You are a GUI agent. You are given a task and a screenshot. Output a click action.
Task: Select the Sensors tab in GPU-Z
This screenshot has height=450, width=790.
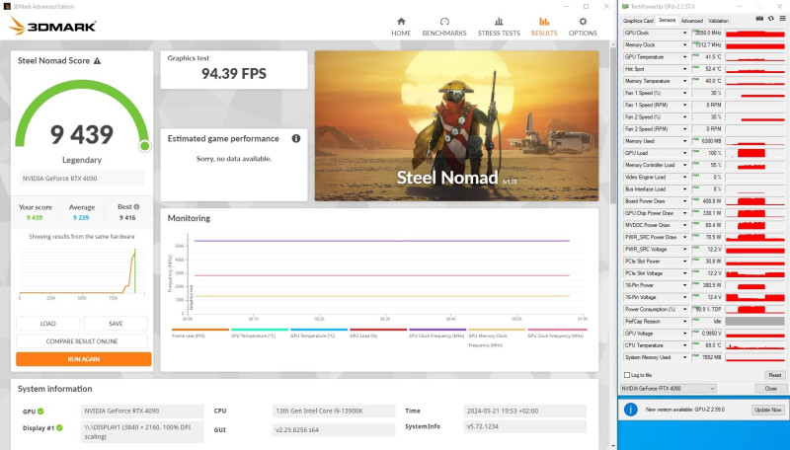pyautogui.click(x=668, y=20)
